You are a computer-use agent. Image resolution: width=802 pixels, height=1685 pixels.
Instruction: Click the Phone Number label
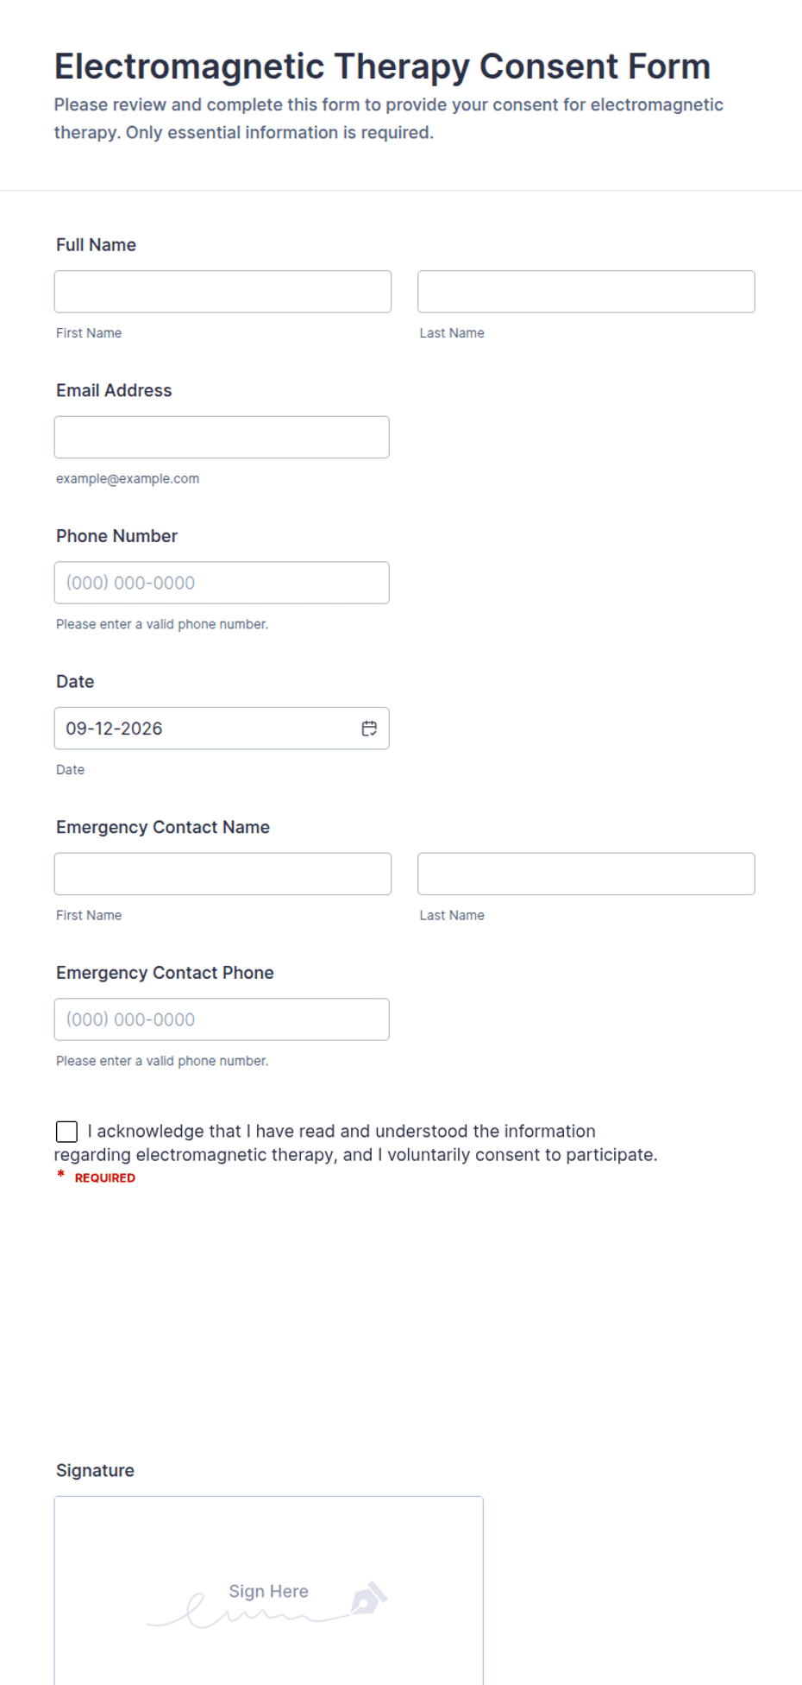(116, 536)
